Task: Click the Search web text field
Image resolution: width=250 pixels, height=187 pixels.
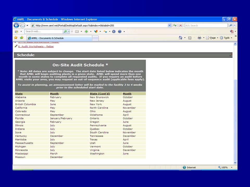Action: (43, 31)
